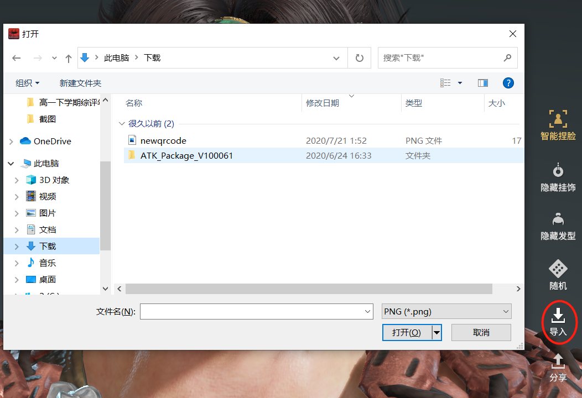
Task: Select 截图 folder in sidebar
Action: tap(47, 119)
